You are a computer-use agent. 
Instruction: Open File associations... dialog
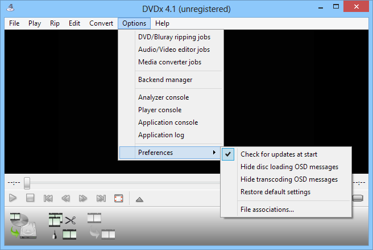click(x=286, y=210)
